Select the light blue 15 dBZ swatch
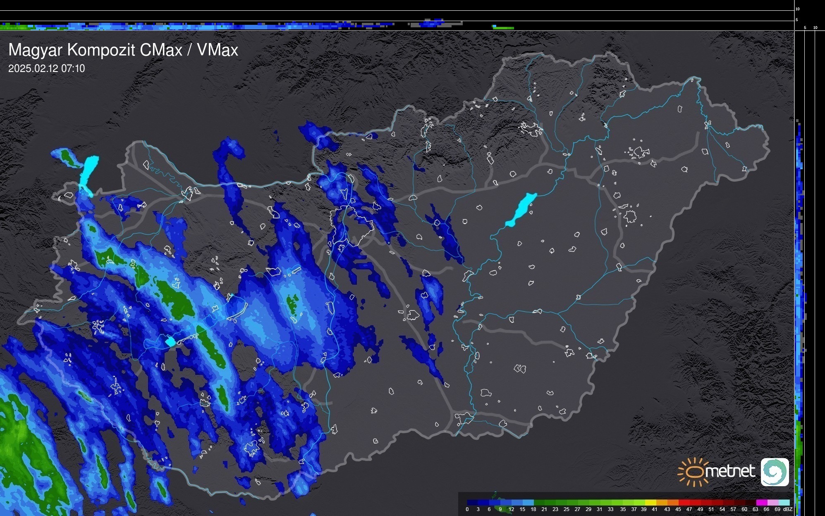The image size is (825, 516). coord(528,502)
